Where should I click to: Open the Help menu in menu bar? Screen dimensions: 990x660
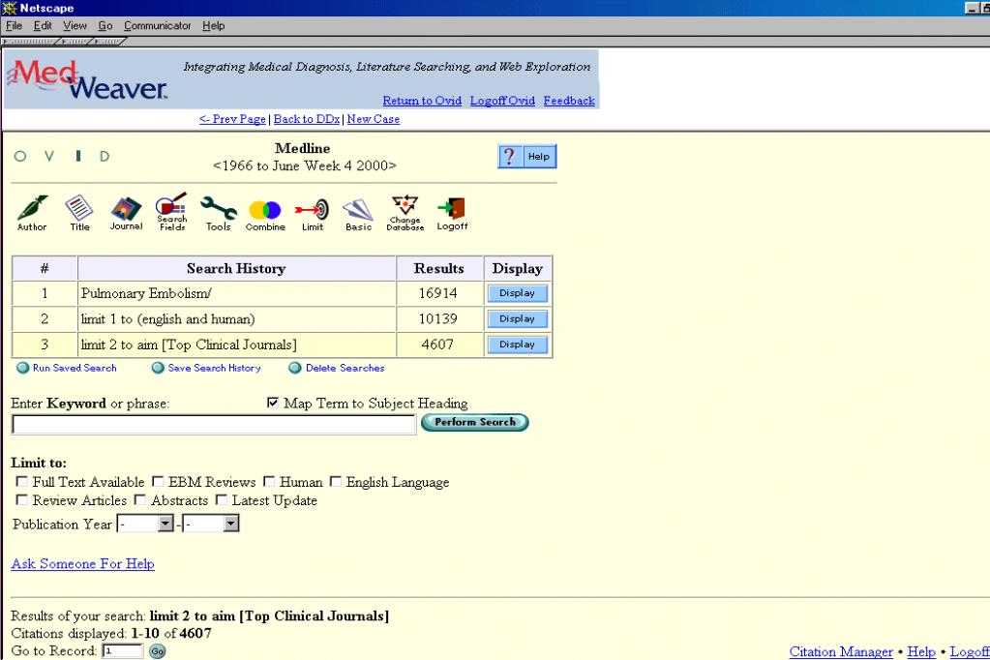(x=214, y=26)
